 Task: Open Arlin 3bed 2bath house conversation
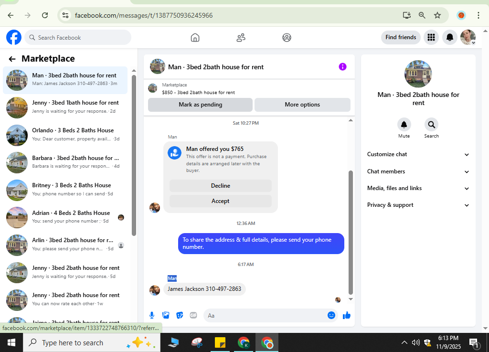[x=65, y=245]
